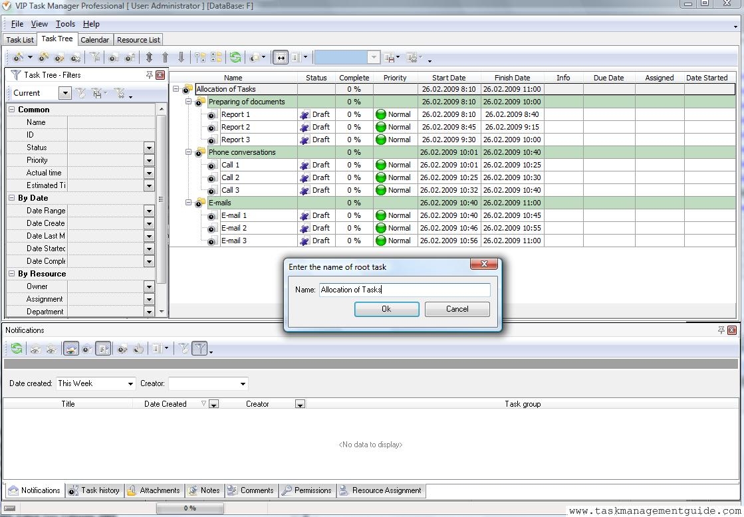The width and height of the screenshot is (744, 517).
Task: Click the Collapse All tree nodes icon
Action: pyautogui.click(x=216, y=57)
